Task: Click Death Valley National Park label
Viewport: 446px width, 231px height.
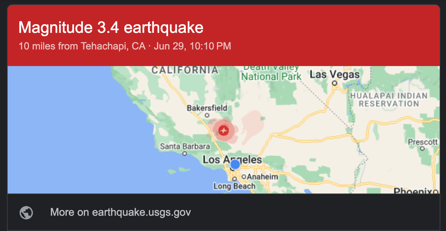Action: (271, 72)
